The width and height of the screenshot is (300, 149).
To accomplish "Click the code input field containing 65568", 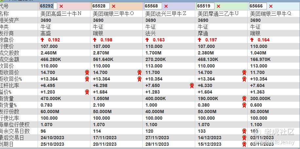I will click(x=153, y=6).
